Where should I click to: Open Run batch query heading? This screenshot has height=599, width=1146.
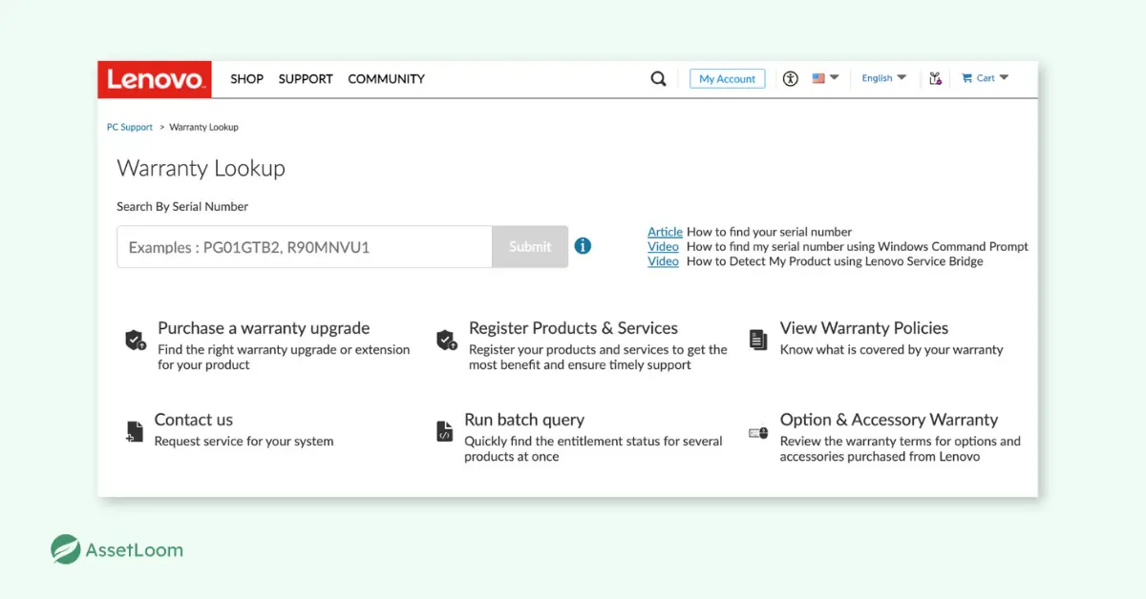pos(524,420)
